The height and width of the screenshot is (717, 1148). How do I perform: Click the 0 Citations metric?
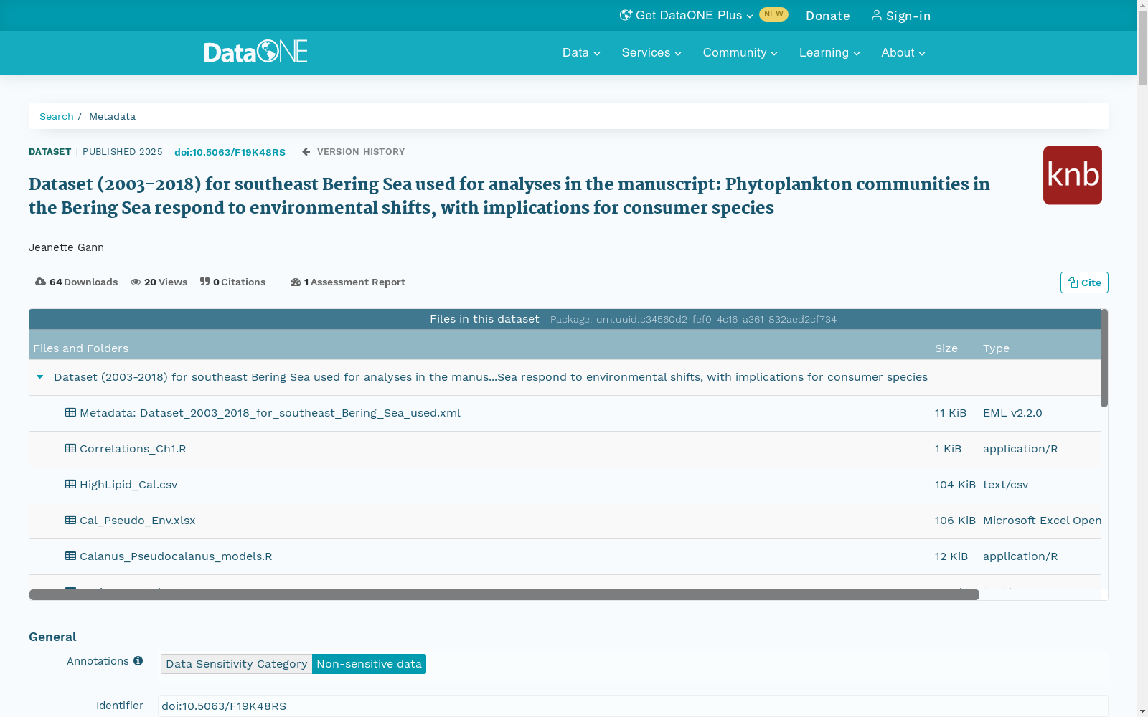tap(232, 282)
